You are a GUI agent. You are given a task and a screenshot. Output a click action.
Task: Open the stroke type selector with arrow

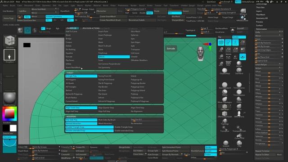9,55
